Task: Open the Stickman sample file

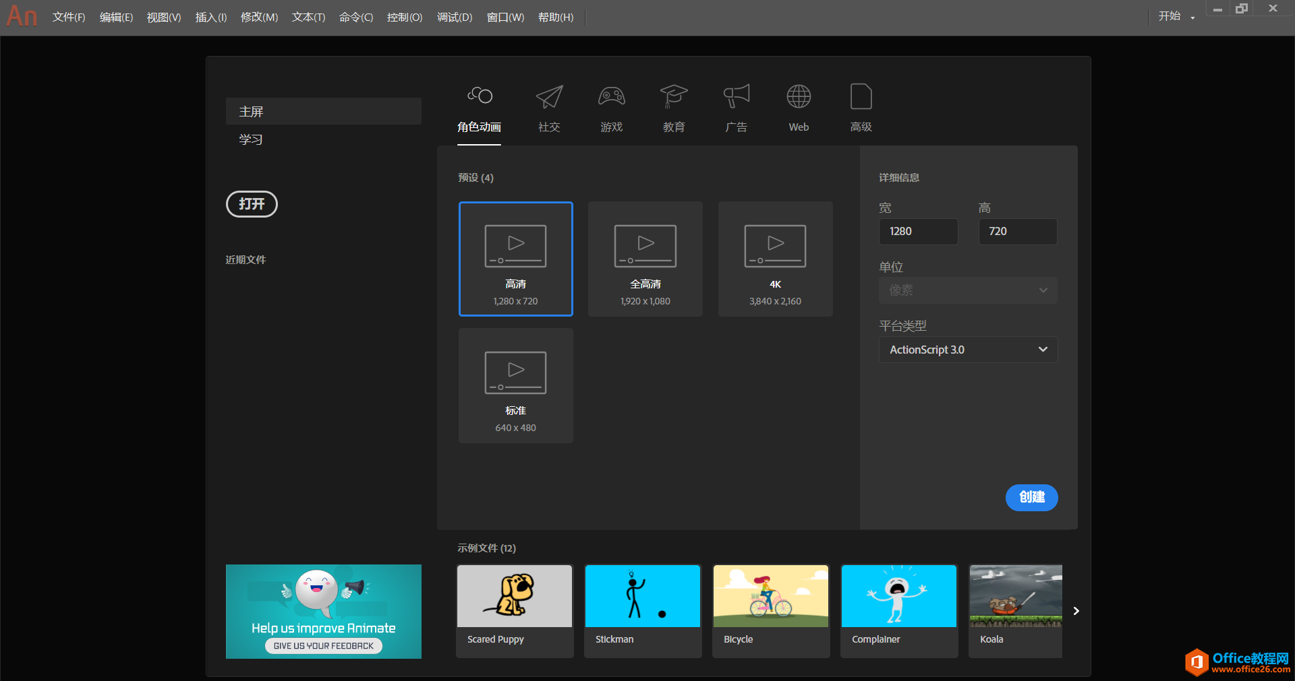Action: 643,611
